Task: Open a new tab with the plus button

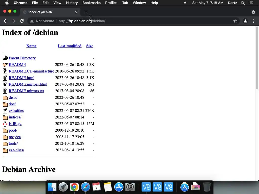Action: (x=86, y=12)
